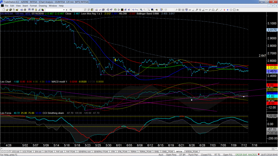Select the arrow pointer tool
Image resolution: width=278 pixels, height=156 pixels.
point(149,10)
